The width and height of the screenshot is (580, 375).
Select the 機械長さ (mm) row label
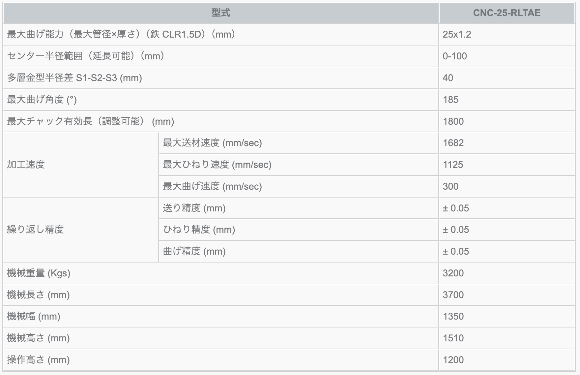(x=38, y=295)
